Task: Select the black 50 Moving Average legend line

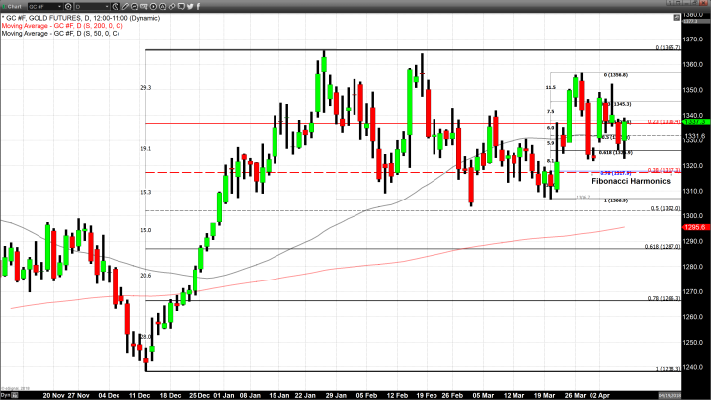Action: [59, 33]
